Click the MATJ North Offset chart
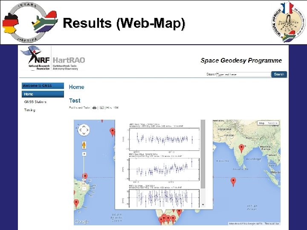 [x=164, y=139]
